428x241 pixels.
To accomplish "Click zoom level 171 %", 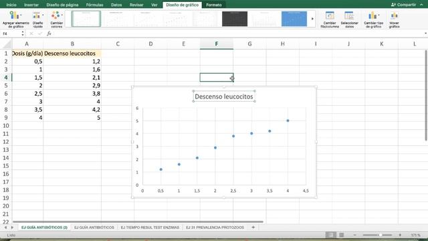I will [x=415, y=235].
